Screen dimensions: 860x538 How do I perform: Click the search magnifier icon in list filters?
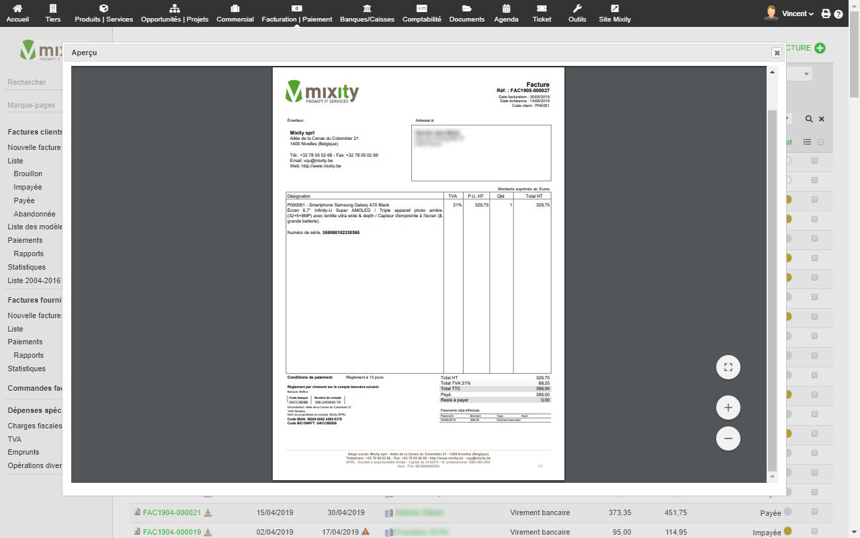[x=809, y=119]
